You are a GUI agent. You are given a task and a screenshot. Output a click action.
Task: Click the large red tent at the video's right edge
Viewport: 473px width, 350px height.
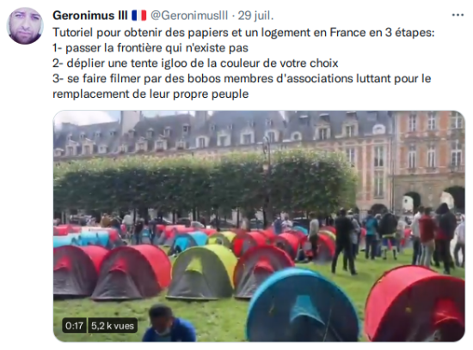(416, 304)
